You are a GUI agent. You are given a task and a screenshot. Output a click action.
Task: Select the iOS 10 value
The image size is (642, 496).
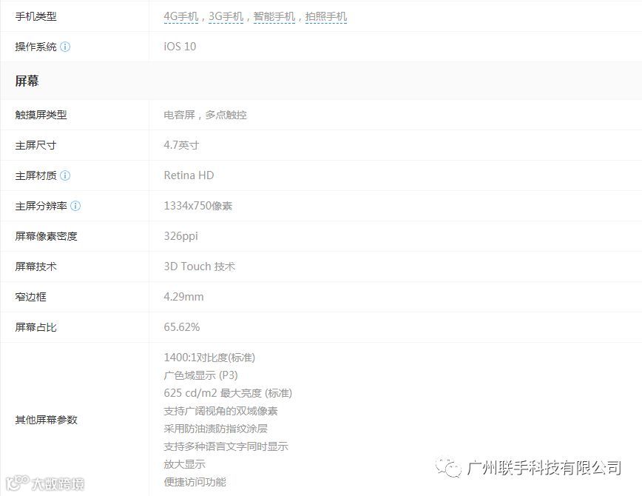(180, 47)
